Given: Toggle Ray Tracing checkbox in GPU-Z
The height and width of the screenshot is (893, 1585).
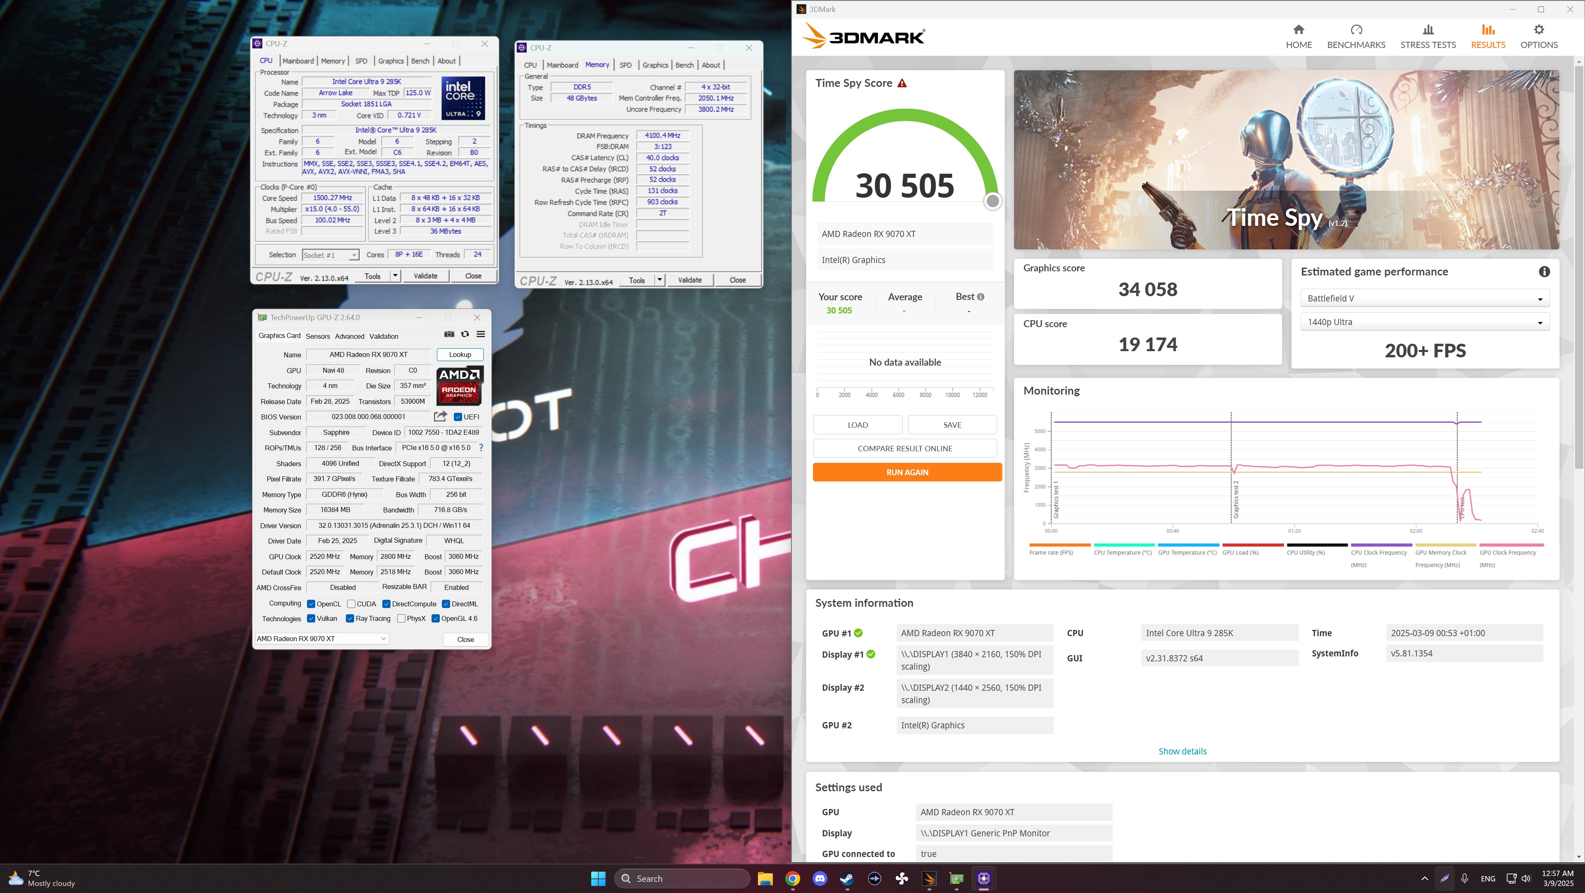Looking at the screenshot, I should [x=350, y=619].
